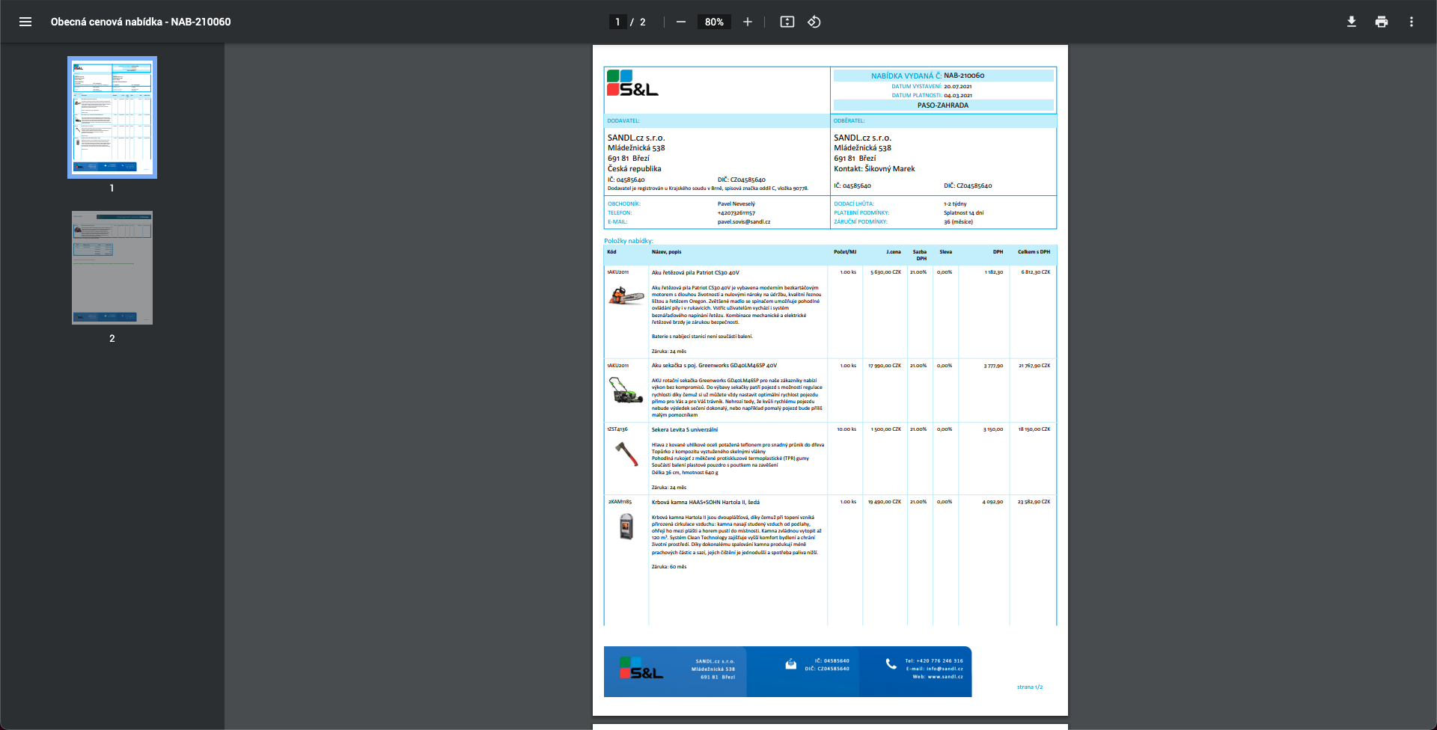Screen dimensions: 1437x730
Task: Print the document
Action: pos(1382,22)
